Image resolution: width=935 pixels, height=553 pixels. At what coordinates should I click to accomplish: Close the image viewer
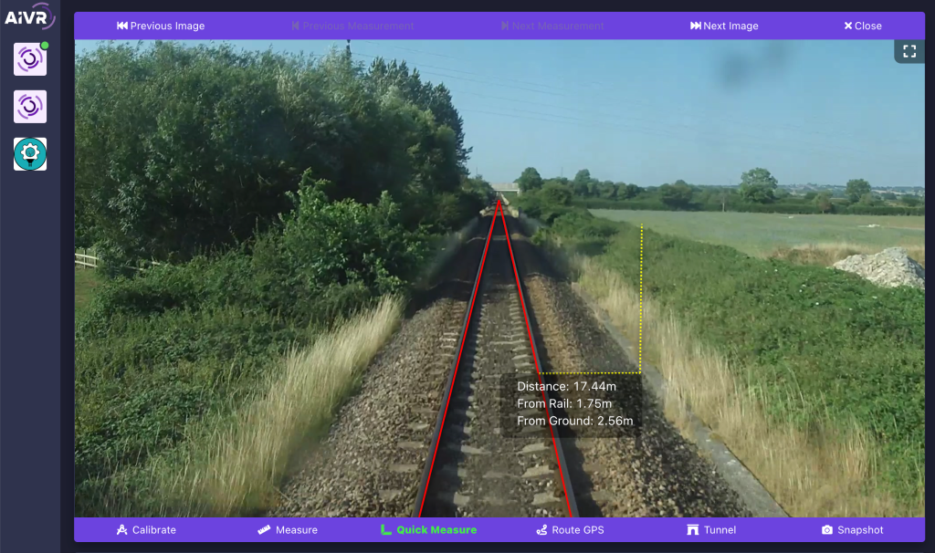point(863,26)
